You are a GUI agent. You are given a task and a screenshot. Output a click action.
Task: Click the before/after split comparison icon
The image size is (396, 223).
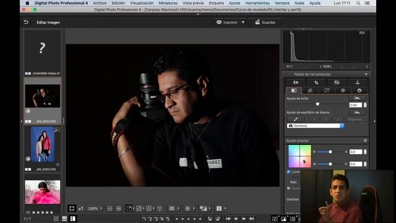pos(139,208)
